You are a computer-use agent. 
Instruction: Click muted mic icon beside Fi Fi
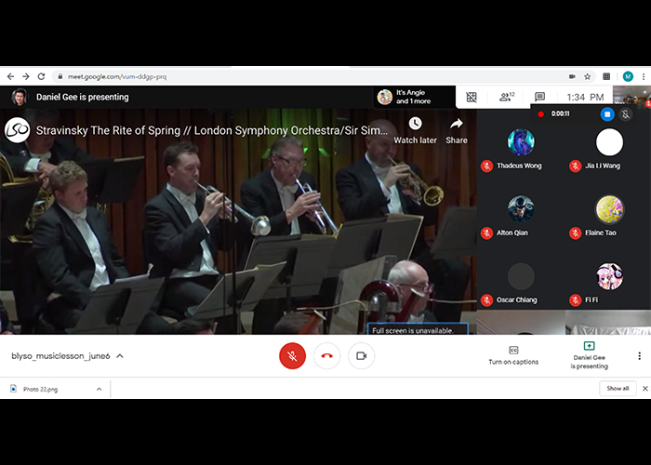click(x=575, y=299)
